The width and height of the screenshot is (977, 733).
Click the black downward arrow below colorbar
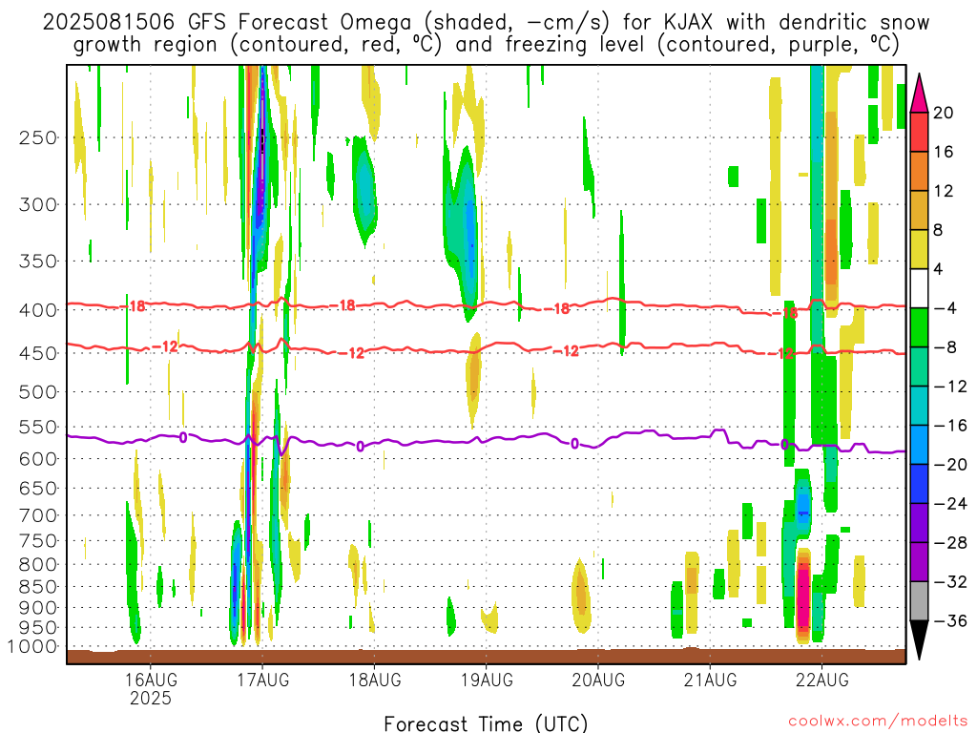coord(919,640)
